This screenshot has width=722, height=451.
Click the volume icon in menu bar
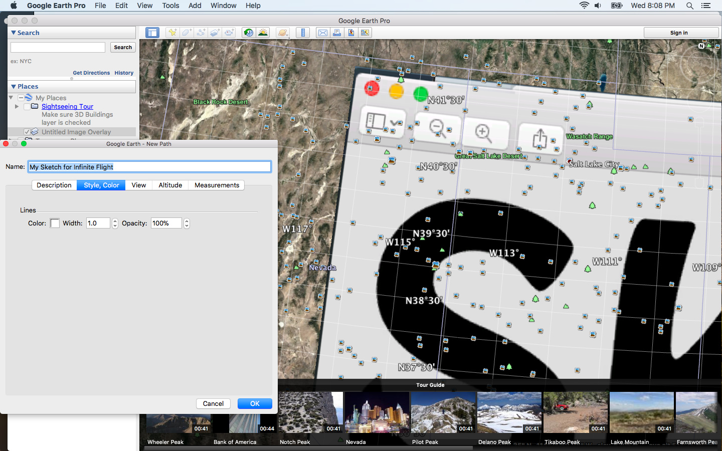click(x=598, y=6)
